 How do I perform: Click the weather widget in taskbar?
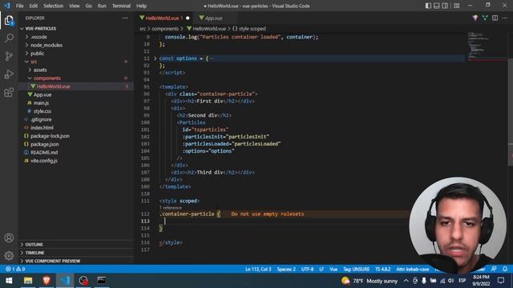tap(370, 281)
